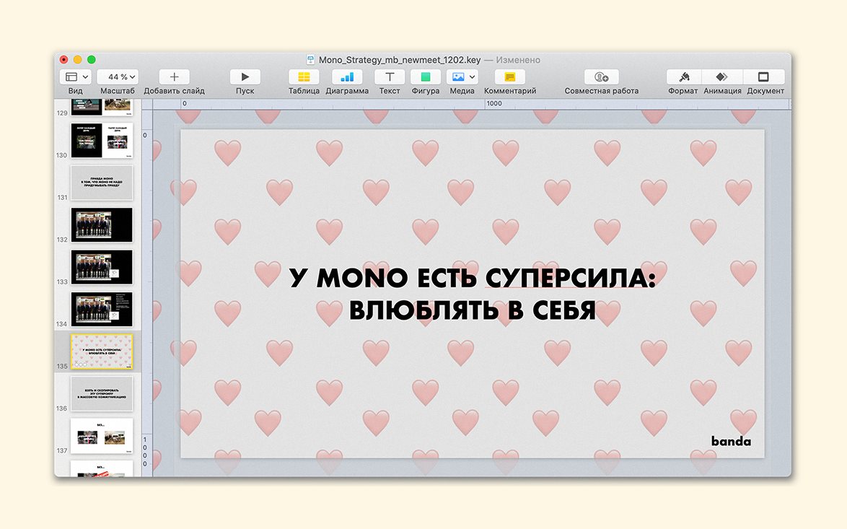This screenshot has height=529, width=847.
Task: Click the green fullscreen window button
Action: coord(92,59)
